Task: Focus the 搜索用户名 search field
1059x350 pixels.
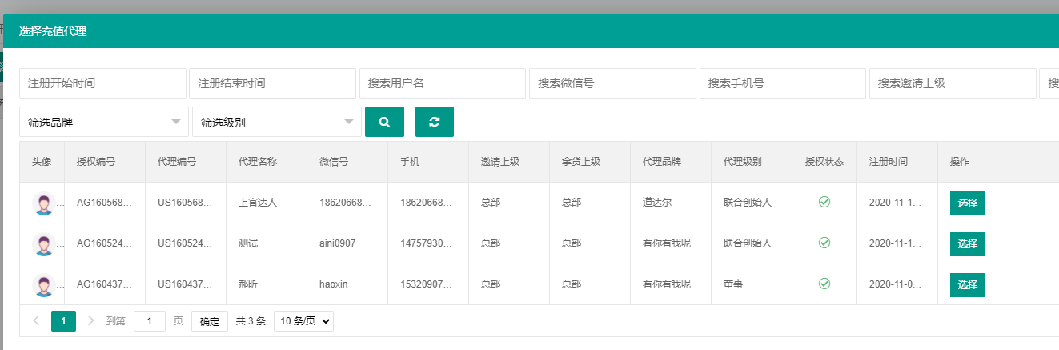Action: click(443, 83)
